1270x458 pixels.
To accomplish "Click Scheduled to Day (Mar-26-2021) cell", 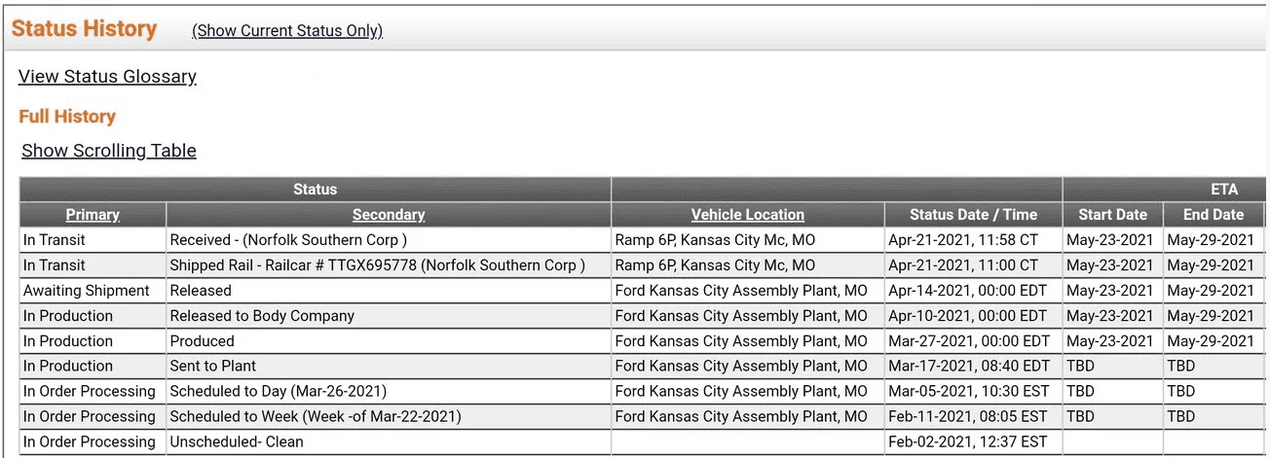I will pos(279,391).
